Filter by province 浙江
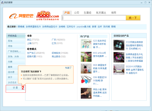152x111 pixels. click(29, 40)
